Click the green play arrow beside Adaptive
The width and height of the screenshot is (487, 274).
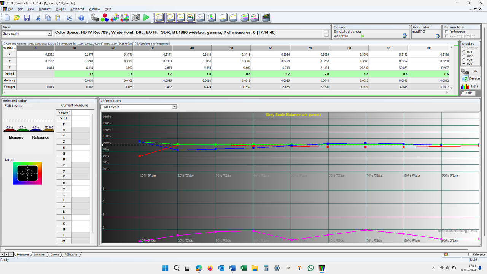363,36
